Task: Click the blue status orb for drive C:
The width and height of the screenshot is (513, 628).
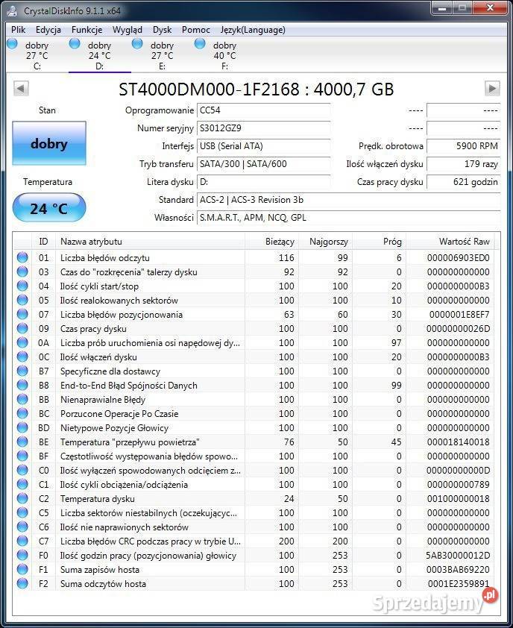Action: 13,44
